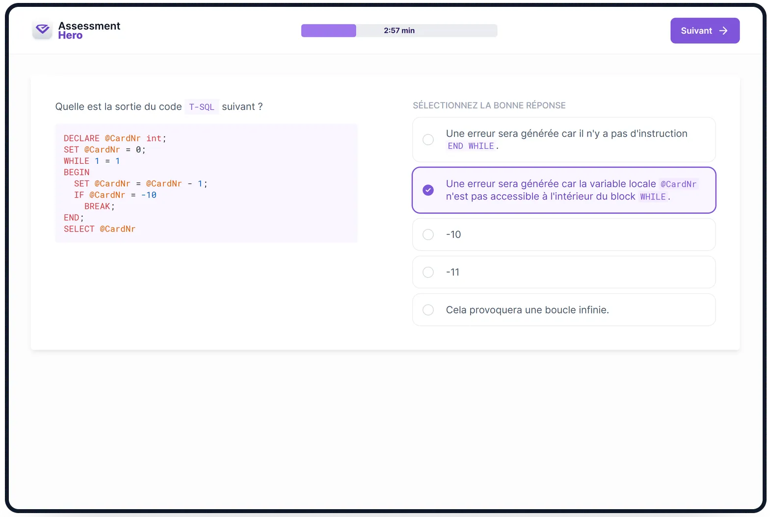Click the "SÉLECTIONNEZ LA BONNE RÉPONSE" heading
This screenshot has height=517, width=770.
pos(489,105)
